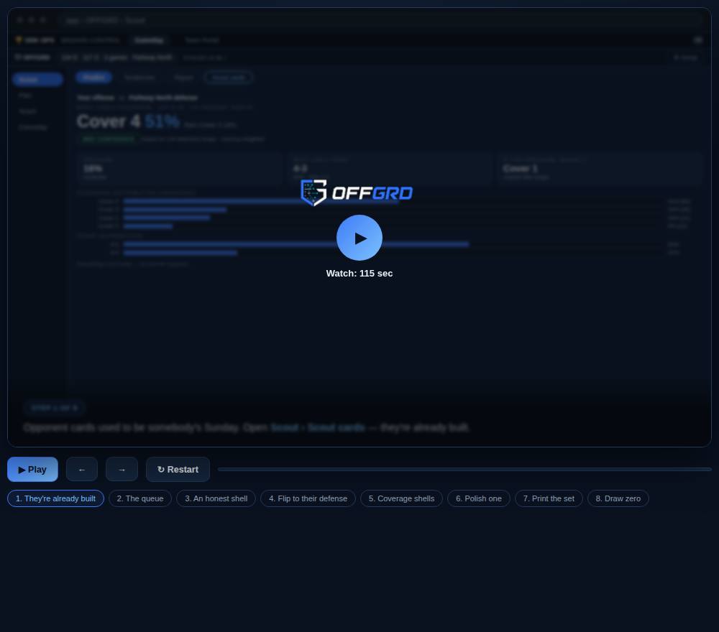Click the Play button below the video
Image resolution: width=719 pixels, height=632 pixels.
click(x=32, y=470)
